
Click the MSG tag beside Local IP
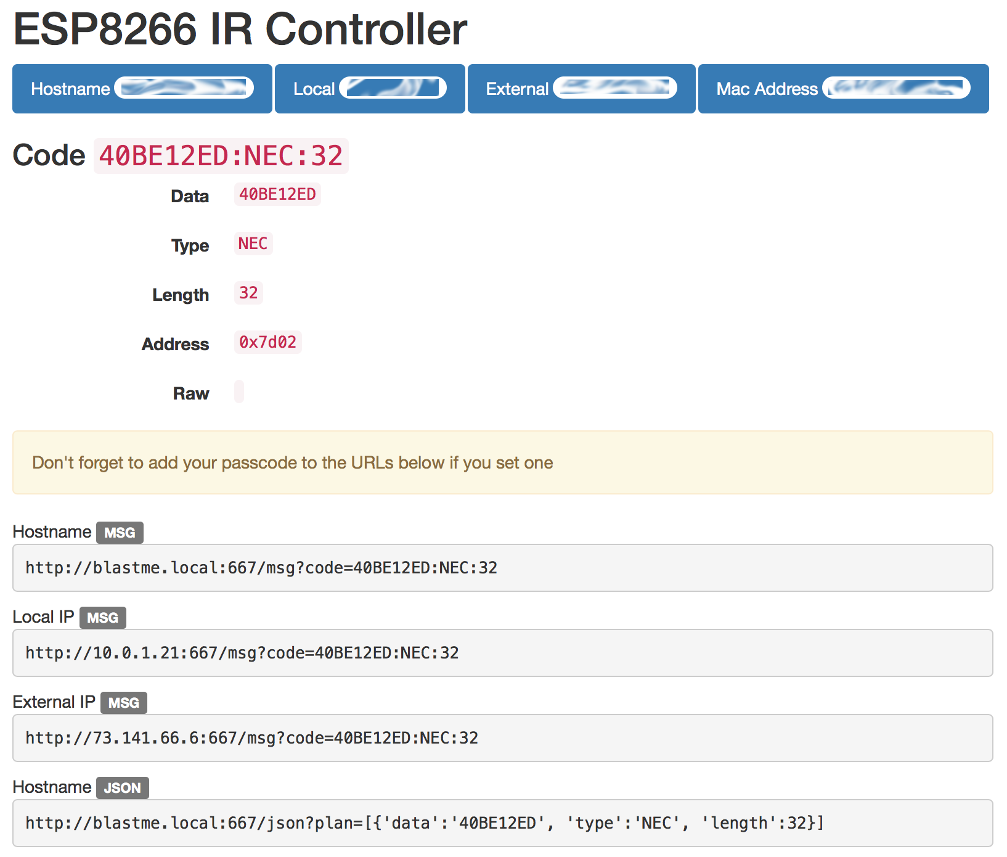(x=102, y=617)
